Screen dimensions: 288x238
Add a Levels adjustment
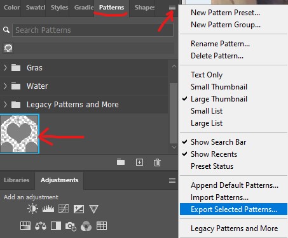point(48,209)
